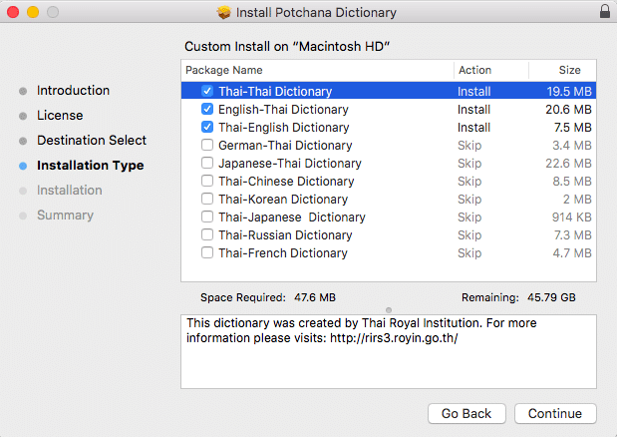Uncheck the English-Thai Dictionary package

click(x=207, y=109)
